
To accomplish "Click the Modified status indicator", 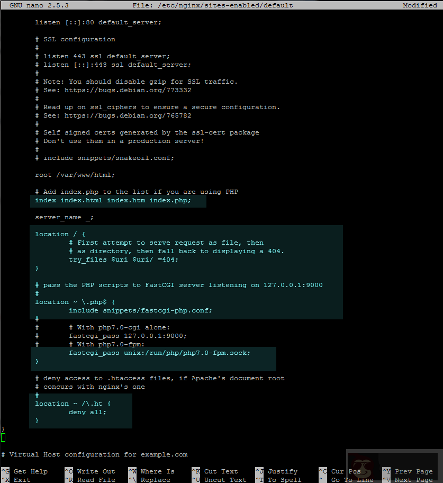I will coord(419,5).
